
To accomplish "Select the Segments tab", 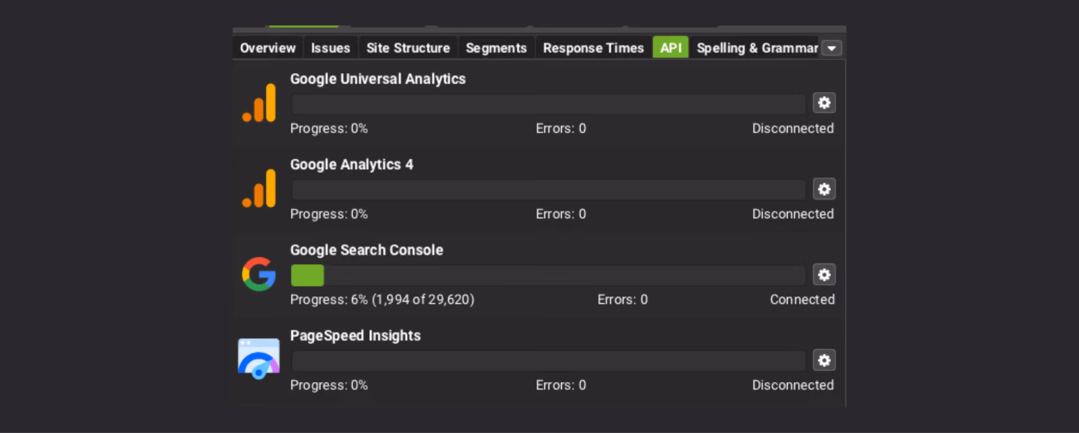I will (x=496, y=48).
